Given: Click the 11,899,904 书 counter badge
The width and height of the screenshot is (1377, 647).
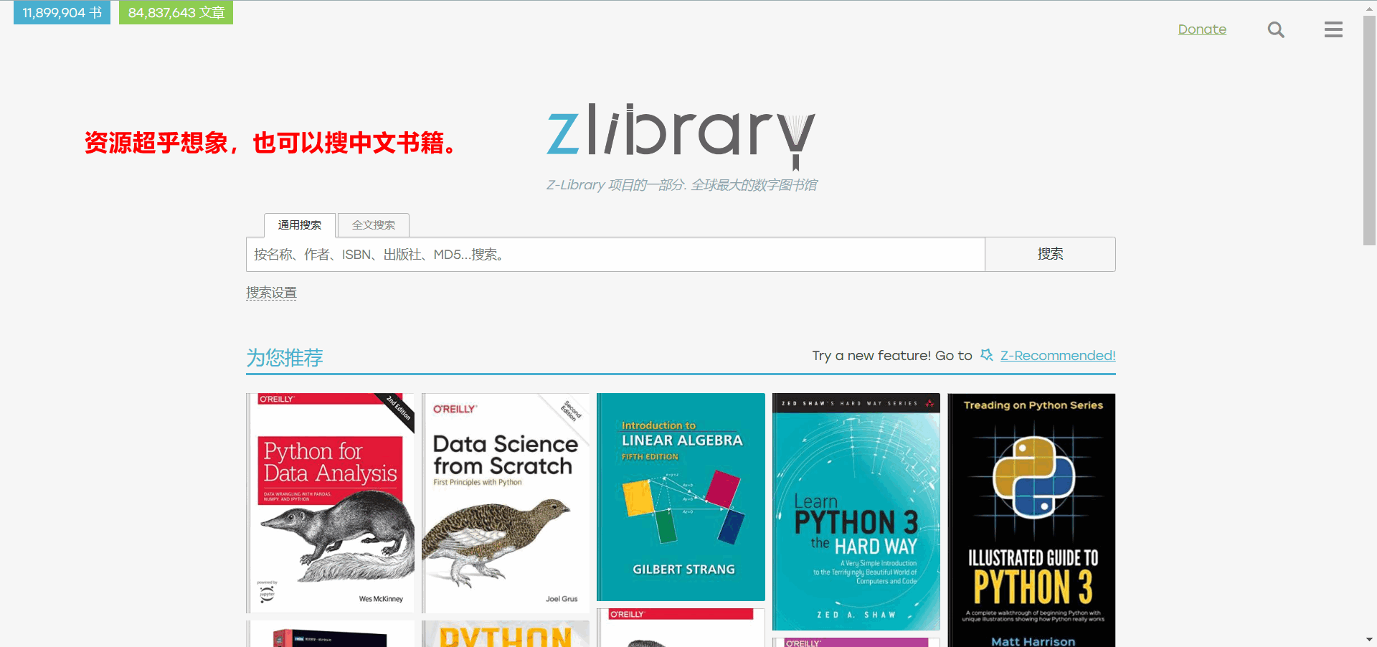Looking at the screenshot, I should 62,12.
